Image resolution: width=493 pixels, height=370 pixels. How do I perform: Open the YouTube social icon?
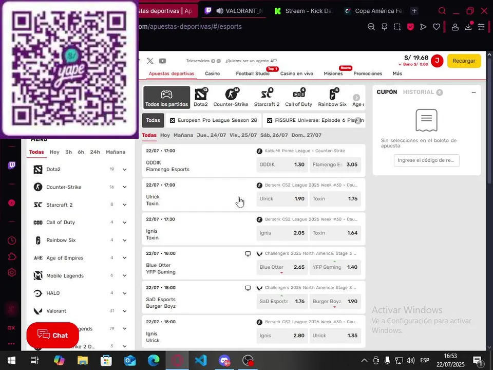tap(162, 61)
